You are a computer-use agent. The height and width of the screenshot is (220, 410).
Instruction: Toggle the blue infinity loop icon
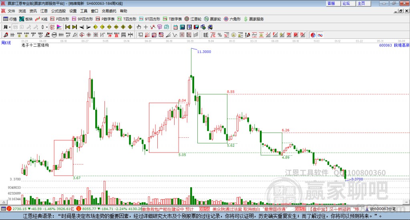pyautogui.click(x=320, y=35)
